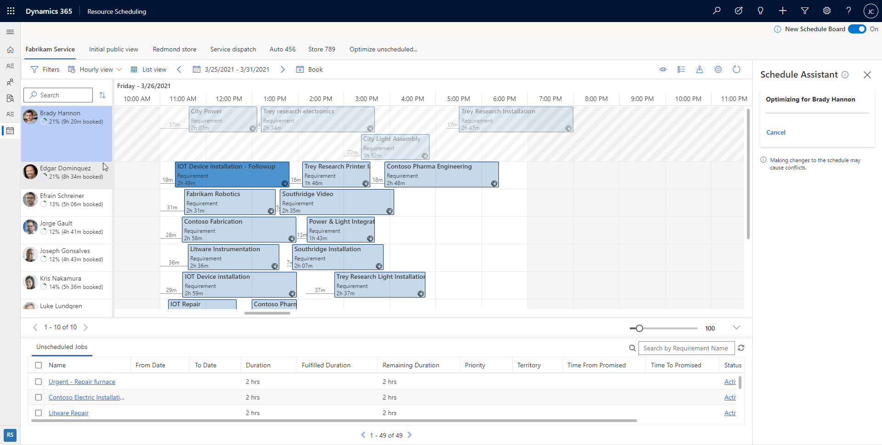
Task: Go to next resources page
Action: click(85, 327)
